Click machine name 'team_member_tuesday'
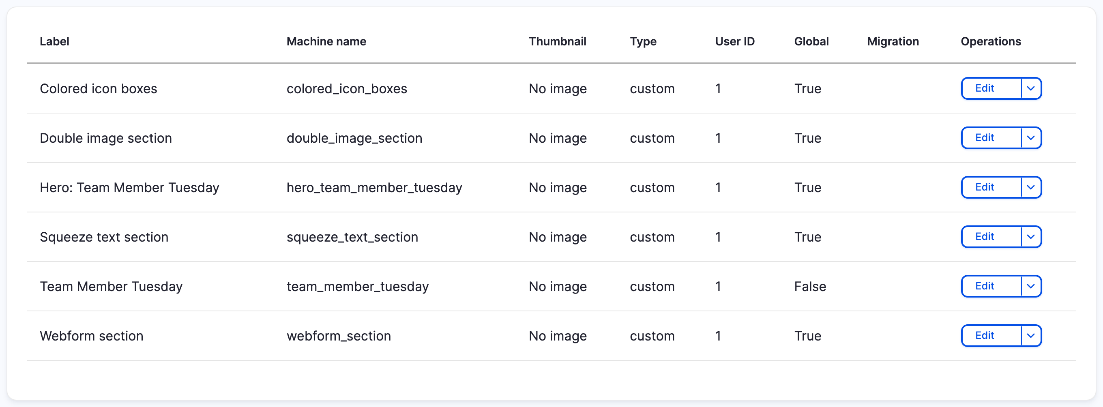1103x407 pixels. point(358,286)
